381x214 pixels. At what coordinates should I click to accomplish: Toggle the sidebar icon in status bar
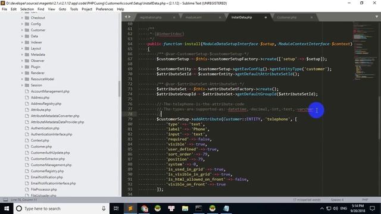pos(5,200)
